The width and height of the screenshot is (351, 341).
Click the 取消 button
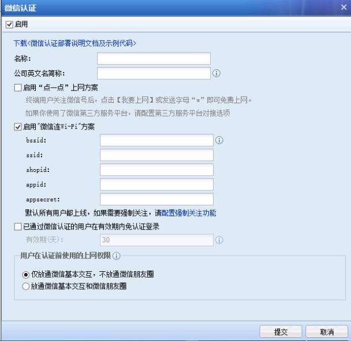click(327, 332)
